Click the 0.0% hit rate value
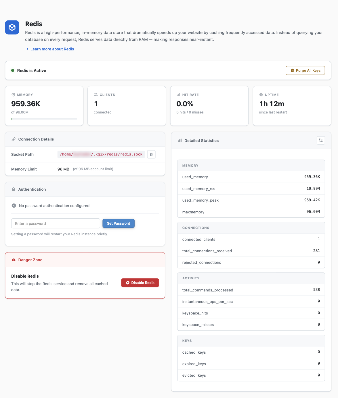The width and height of the screenshot is (338, 398). (x=185, y=104)
